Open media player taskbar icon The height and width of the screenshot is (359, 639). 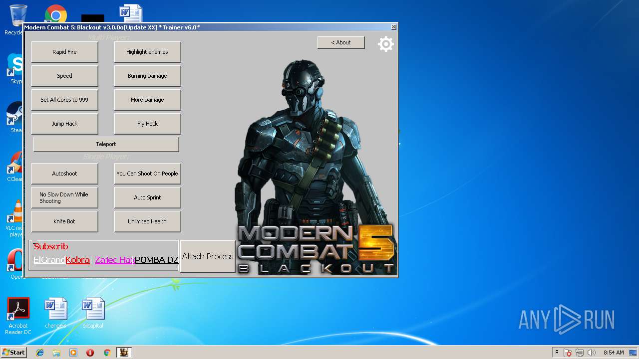tap(73, 353)
